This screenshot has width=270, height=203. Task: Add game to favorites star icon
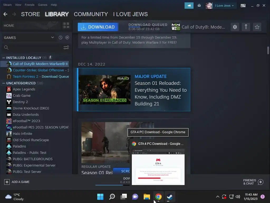(x=257, y=27)
